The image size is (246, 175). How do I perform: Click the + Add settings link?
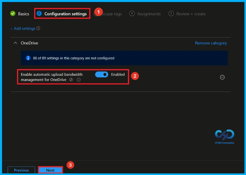[x=23, y=29]
